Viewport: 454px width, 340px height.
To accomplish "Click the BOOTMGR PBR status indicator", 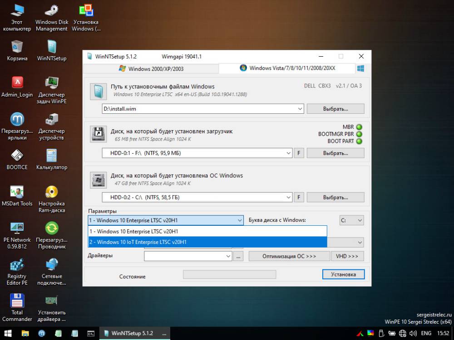I will click(359, 134).
